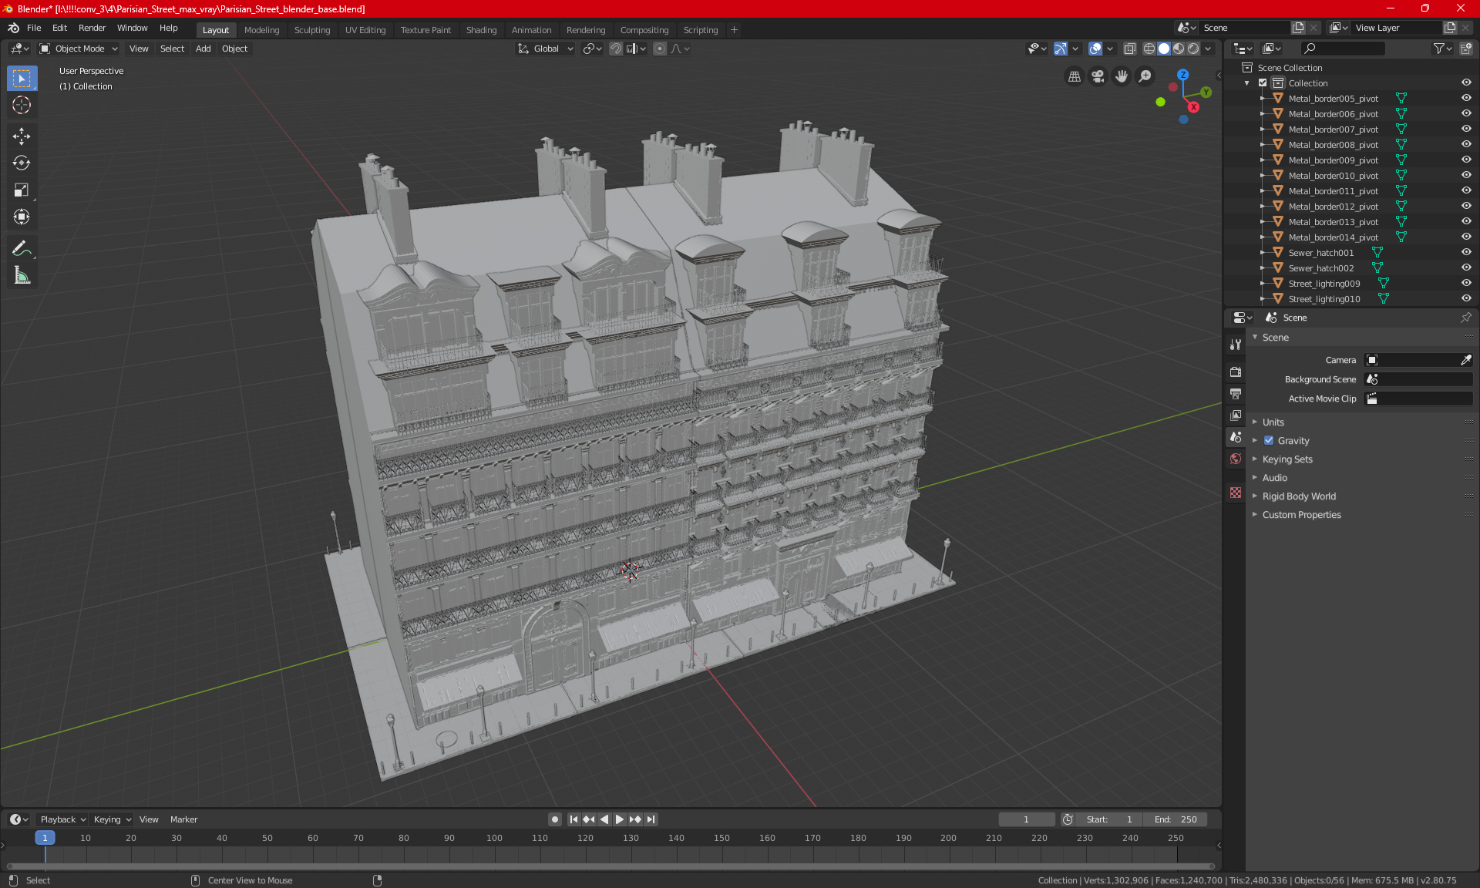Hide Metal_border005_pivot in the viewport
The height and width of the screenshot is (888, 1480).
tap(1466, 99)
